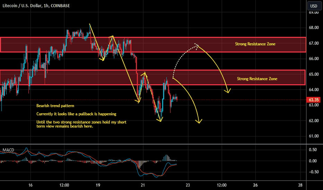The image size is (323, 190).
Task: Click the 68.00 price axis label
Action: 314,28
